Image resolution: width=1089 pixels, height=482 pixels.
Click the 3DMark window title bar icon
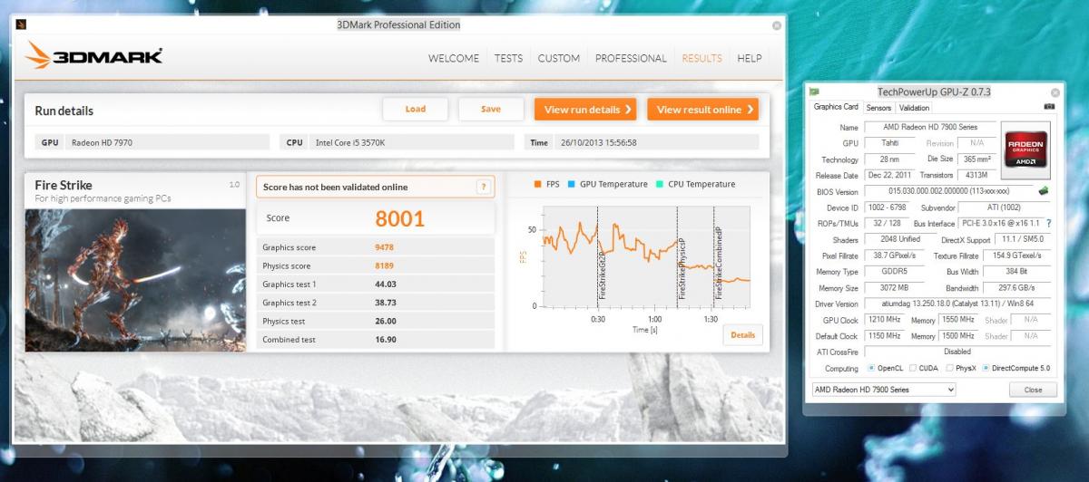point(21,25)
